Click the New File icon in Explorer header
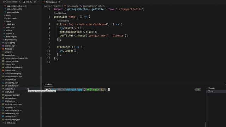The image size is (226, 127). [x=24, y=2]
